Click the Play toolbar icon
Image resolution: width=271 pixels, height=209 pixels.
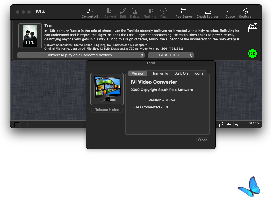[163, 11]
